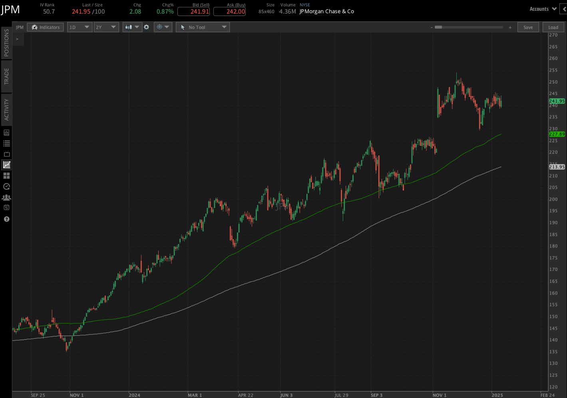Open the chart settings gear icon
The image size is (567, 398).
[x=146, y=27]
